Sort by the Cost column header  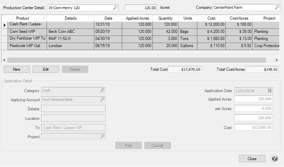pyautogui.click(x=211, y=18)
